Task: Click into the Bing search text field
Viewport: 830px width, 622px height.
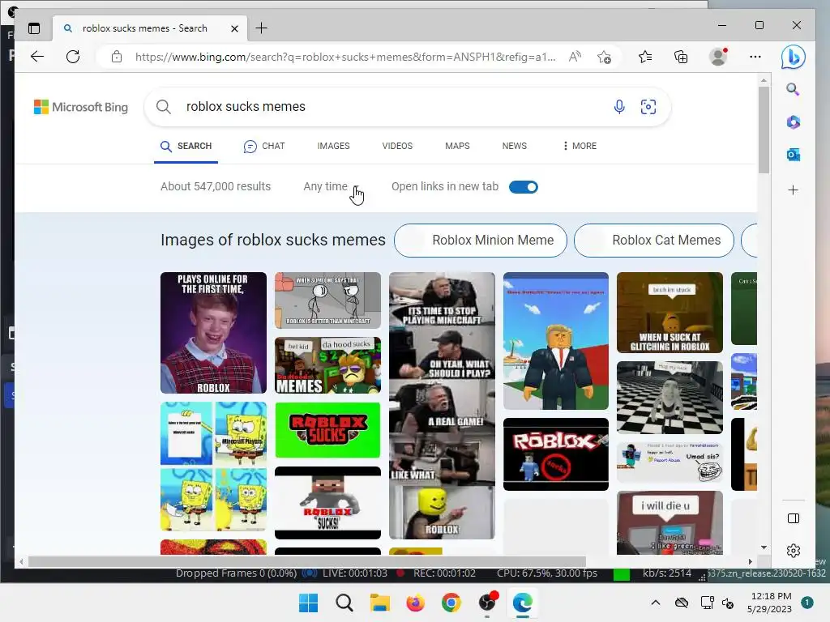Action: point(391,107)
